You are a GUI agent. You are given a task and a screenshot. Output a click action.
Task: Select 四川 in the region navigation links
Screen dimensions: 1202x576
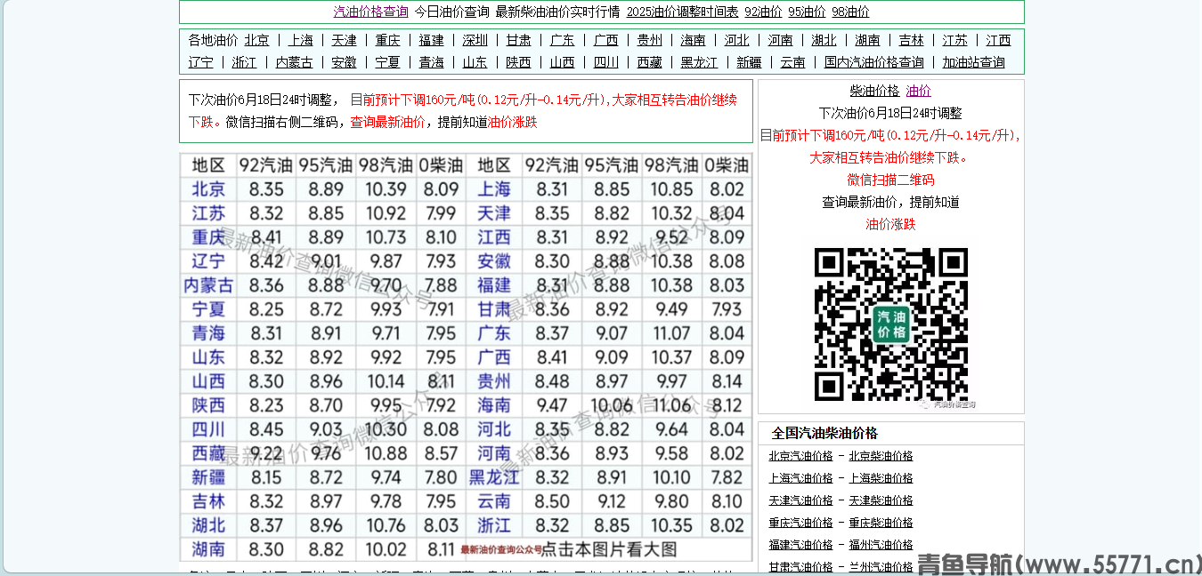coord(605,62)
